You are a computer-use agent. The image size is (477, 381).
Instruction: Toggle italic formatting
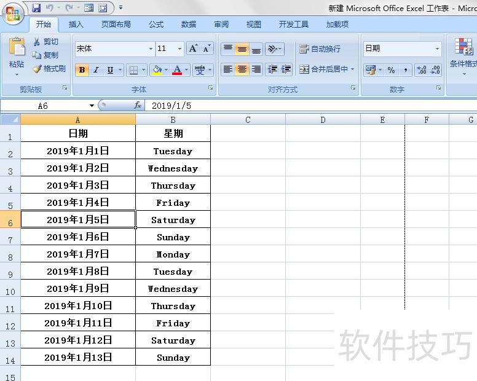click(x=96, y=70)
